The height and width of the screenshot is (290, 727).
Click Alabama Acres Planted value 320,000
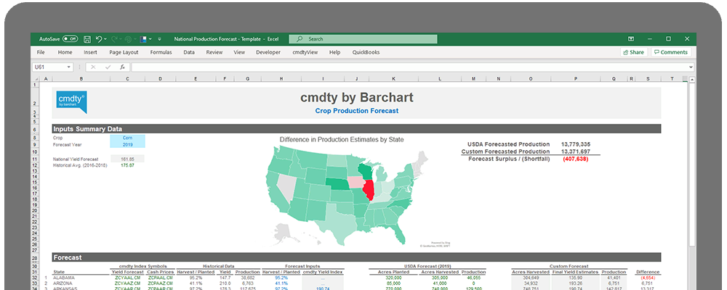click(393, 278)
